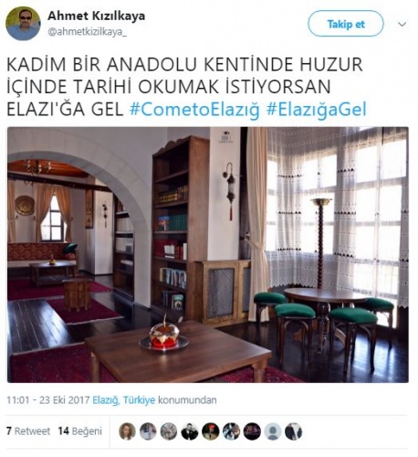Viewport: 418px width, 457px height.
Task: Click the first liker avatar with blonde hair
Action: [x=127, y=431]
